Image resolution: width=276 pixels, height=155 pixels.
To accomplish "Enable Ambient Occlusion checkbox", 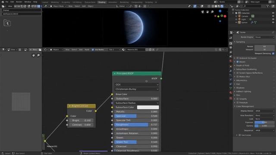I will pos(238,58).
